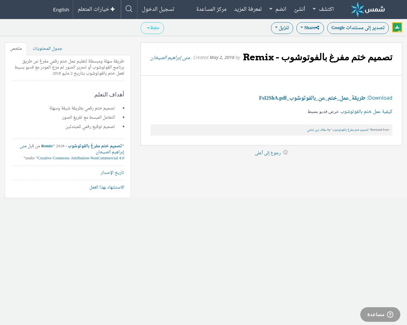Switch language to English

(61, 10)
